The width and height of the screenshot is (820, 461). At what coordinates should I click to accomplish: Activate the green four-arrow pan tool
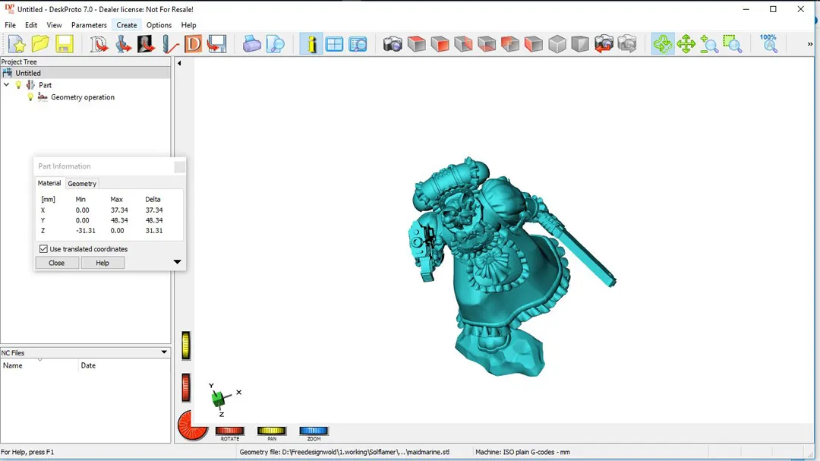(686, 44)
